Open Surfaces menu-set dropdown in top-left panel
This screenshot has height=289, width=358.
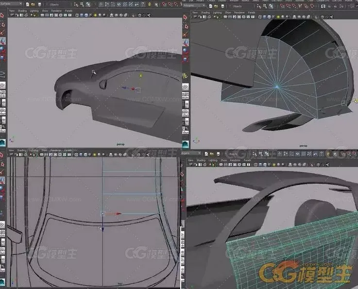[x=11, y=4]
